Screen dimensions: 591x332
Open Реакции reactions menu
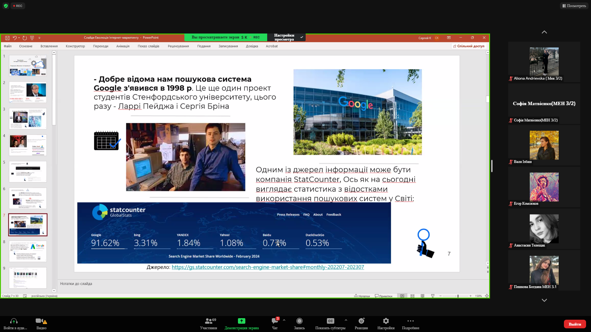tap(361, 324)
